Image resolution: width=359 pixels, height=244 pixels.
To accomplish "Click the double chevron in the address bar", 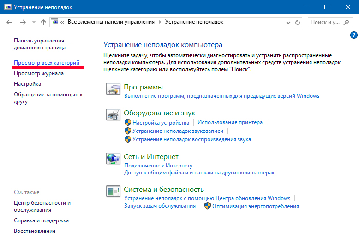I will tap(62, 22).
